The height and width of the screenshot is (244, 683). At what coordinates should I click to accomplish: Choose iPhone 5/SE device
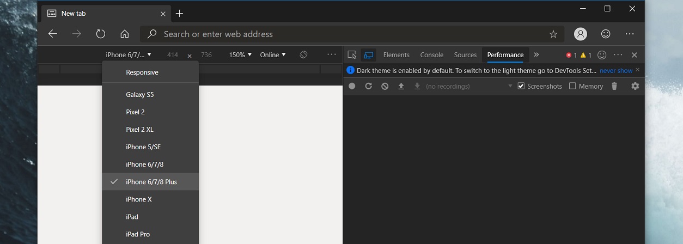[x=150, y=147]
